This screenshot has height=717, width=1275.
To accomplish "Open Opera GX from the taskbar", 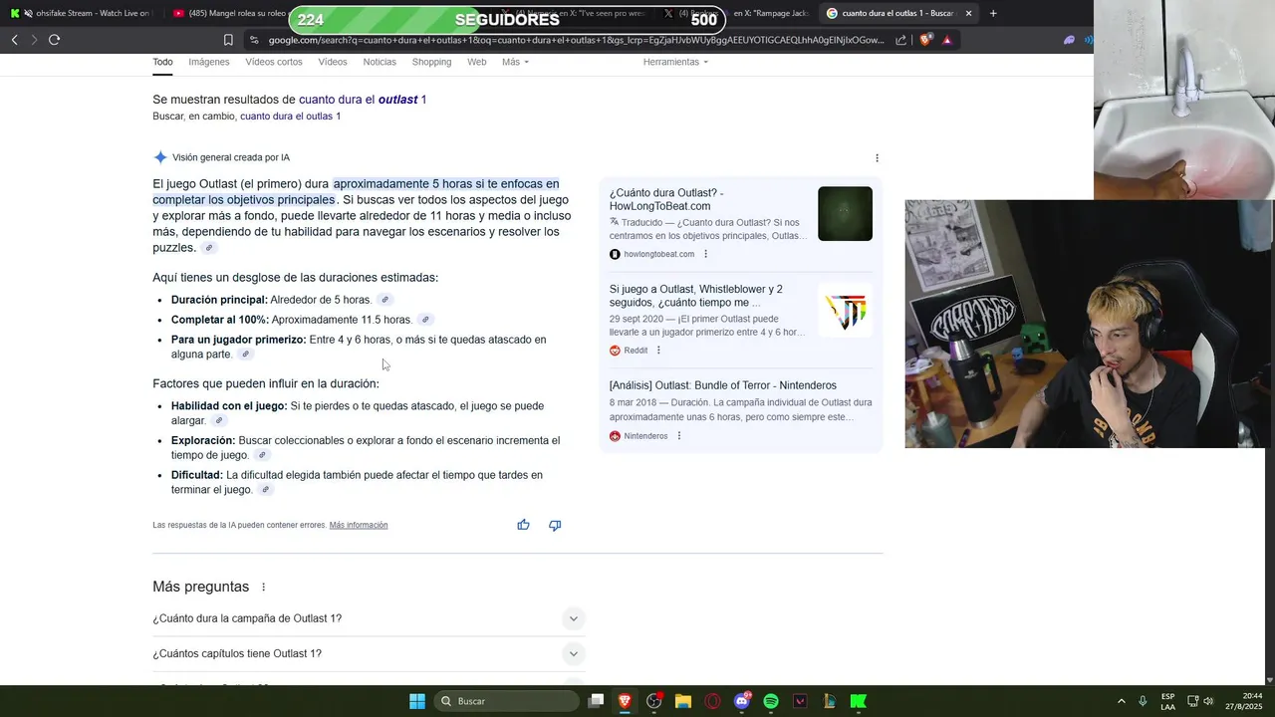I will (712, 701).
